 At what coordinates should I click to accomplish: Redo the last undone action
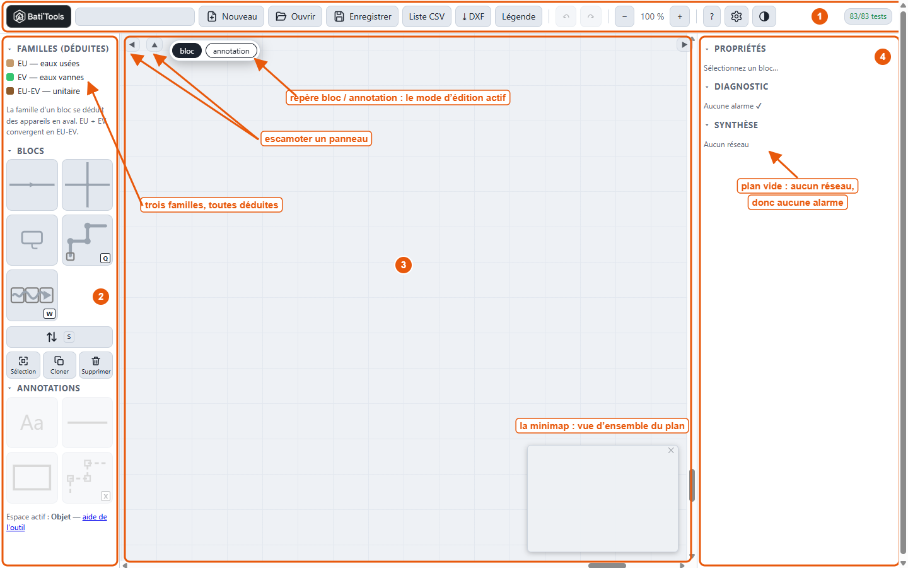(591, 16)
